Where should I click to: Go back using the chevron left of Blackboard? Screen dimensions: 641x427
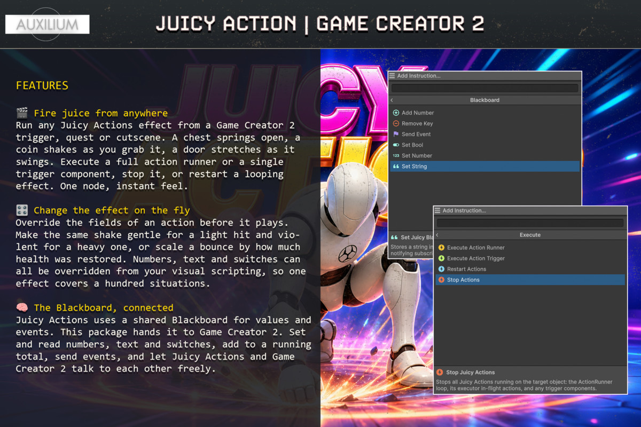click(x=392, y=100)
